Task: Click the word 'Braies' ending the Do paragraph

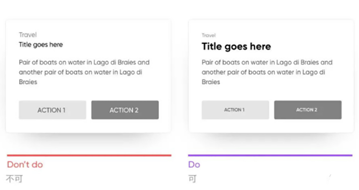Action: pos(210,82)
